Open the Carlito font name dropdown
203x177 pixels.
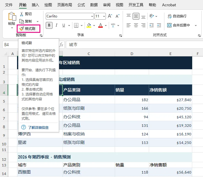coord(92,16)
